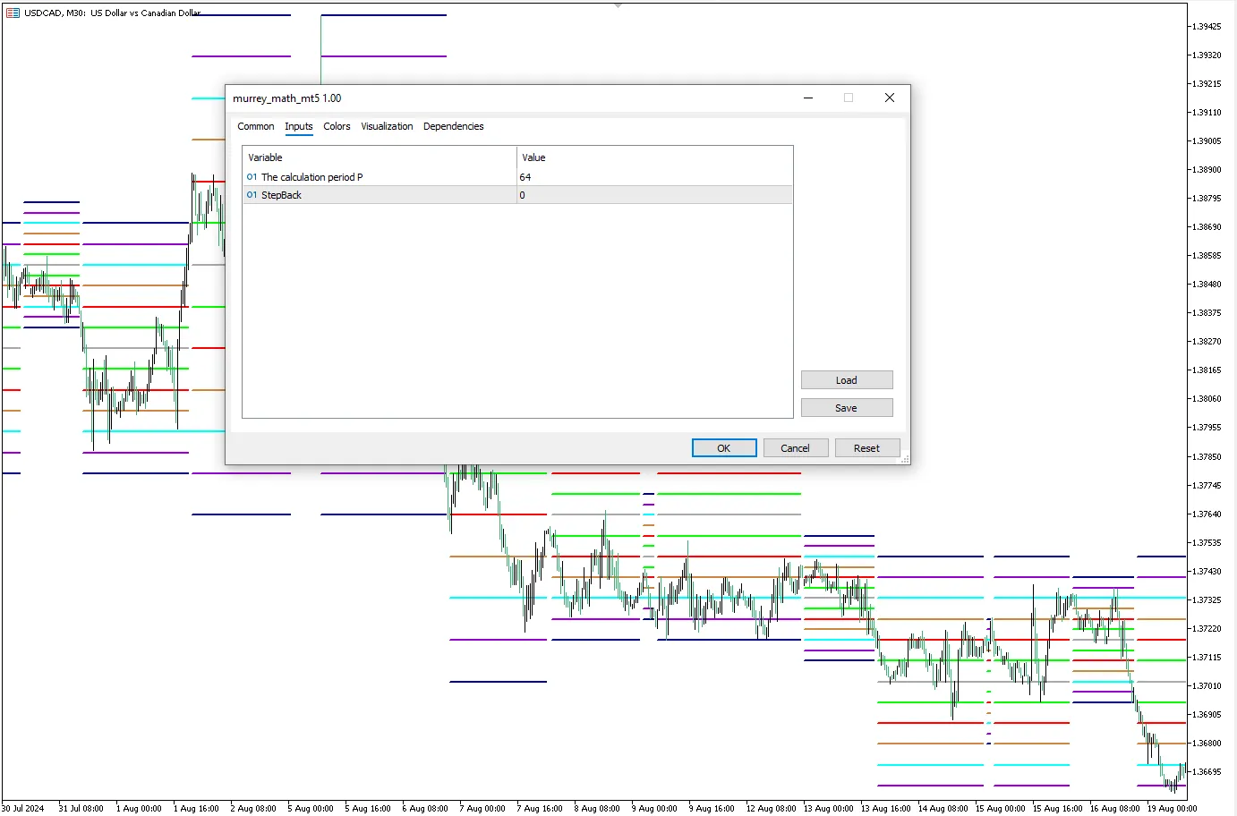Select the StepBack value field
Screen dimensions: 1237x816
[653, 195]
